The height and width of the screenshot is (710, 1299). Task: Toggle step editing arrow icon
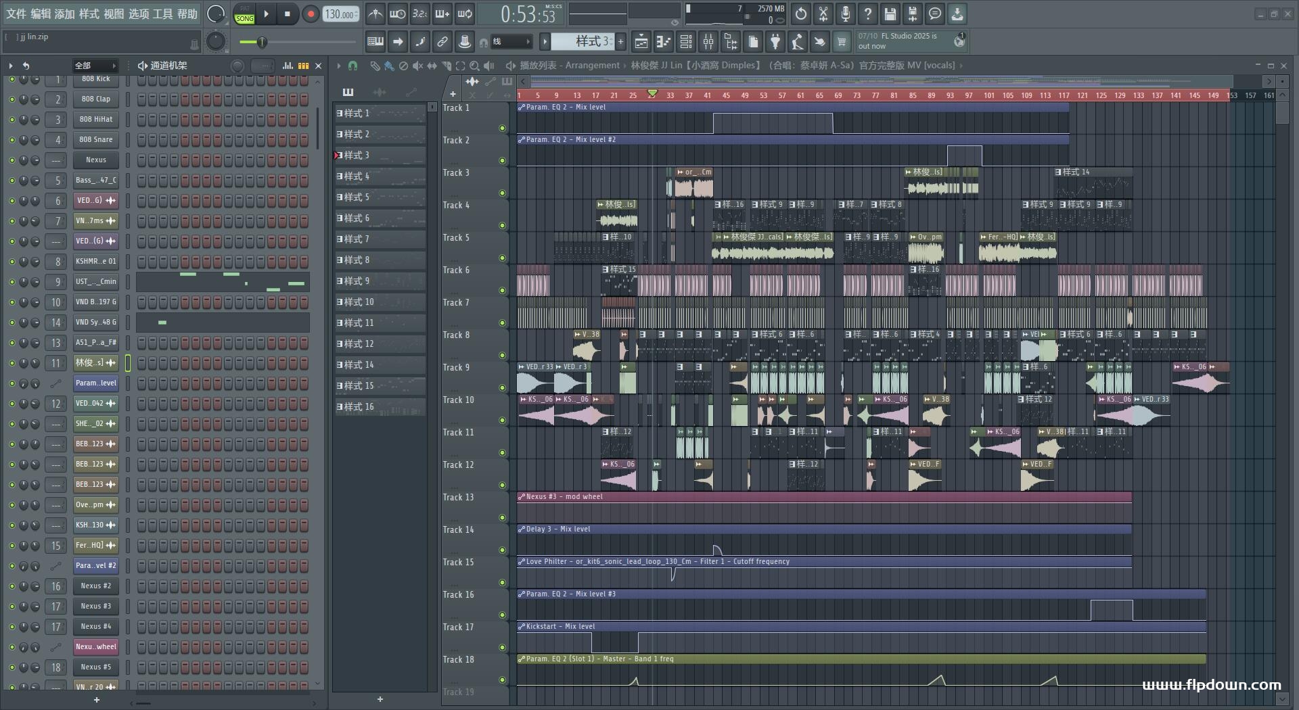click(398, 42)
